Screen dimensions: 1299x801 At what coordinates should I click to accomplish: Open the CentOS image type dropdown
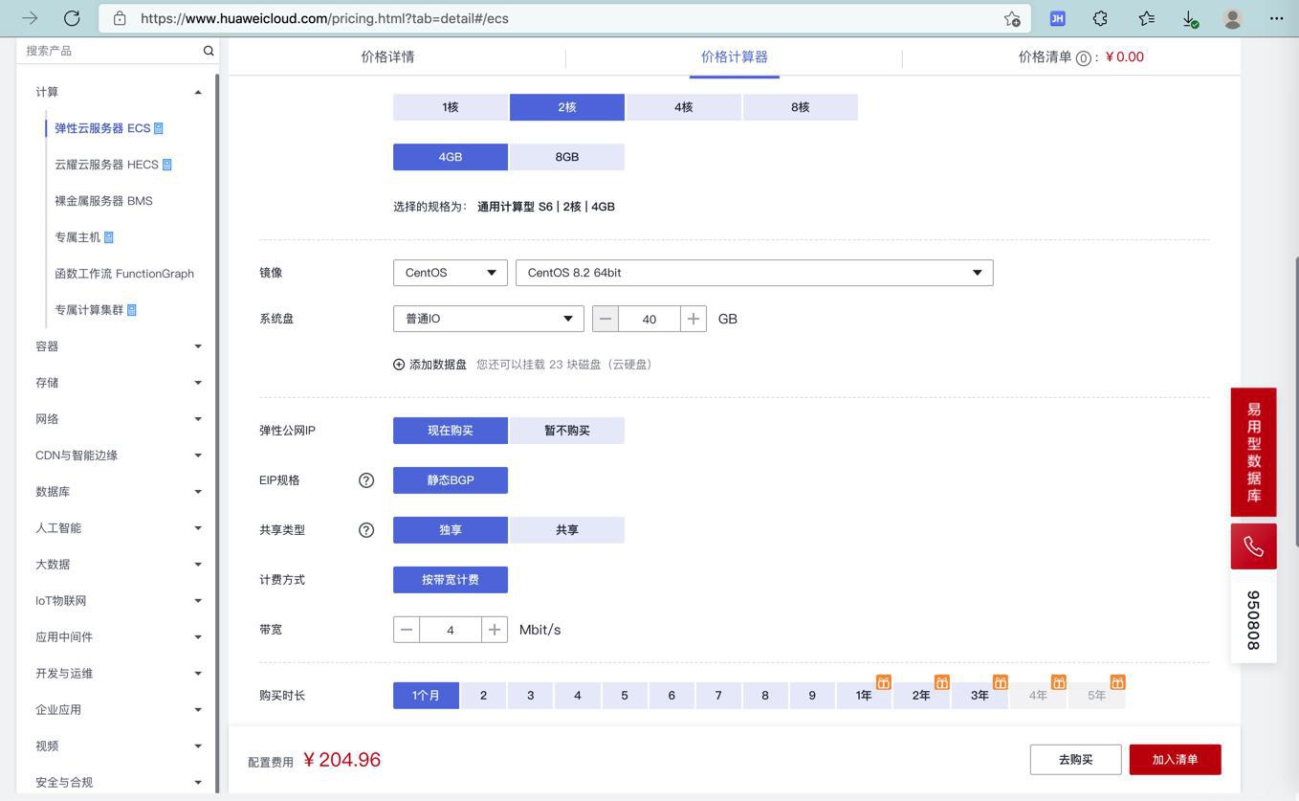click(451, 273)
